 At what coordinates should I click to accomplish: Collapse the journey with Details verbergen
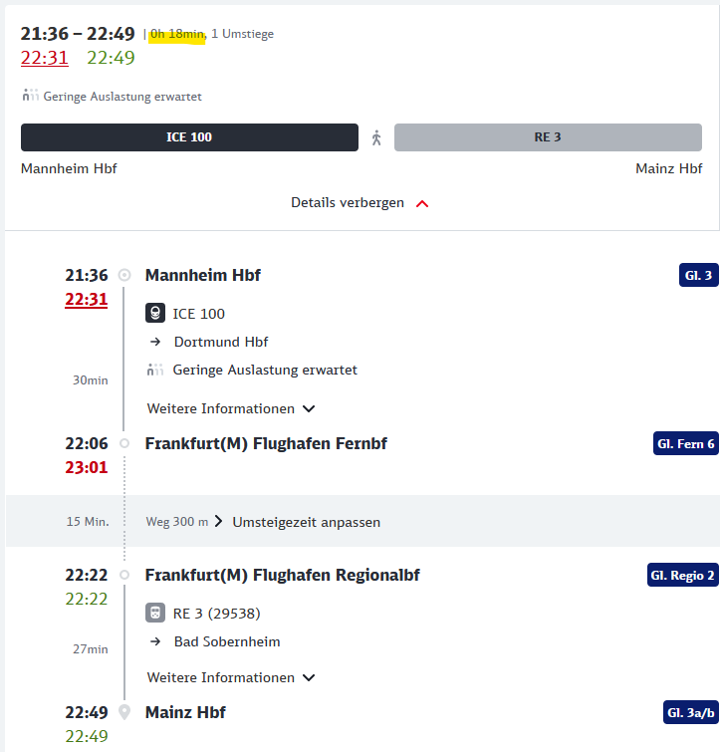(x=360, y=203)
